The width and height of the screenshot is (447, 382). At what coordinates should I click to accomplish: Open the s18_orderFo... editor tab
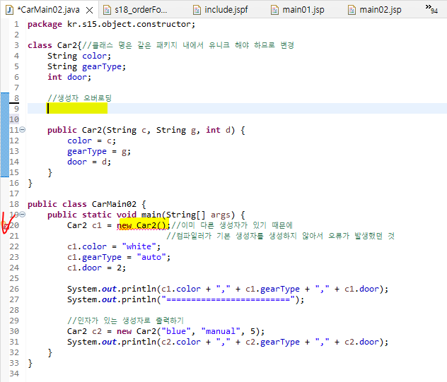[x=141, y=10]
